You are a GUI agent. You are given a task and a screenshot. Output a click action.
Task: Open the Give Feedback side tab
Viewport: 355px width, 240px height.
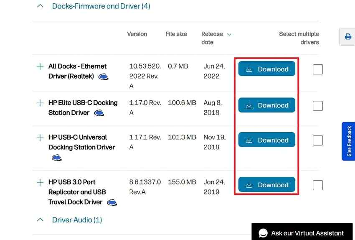click(349, 141)
